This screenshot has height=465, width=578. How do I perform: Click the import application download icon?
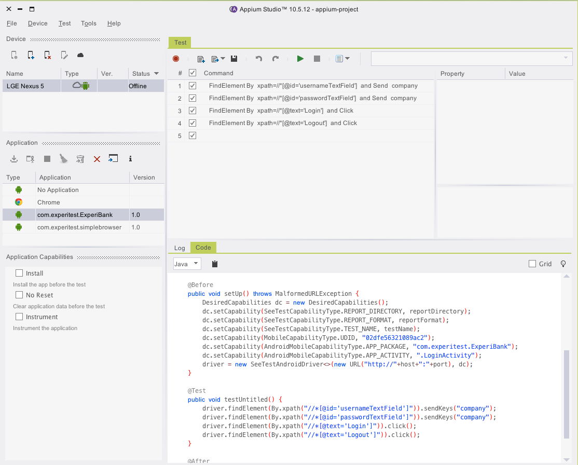tap(14, 159)
